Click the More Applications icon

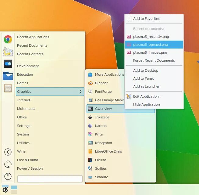(90, 75)
